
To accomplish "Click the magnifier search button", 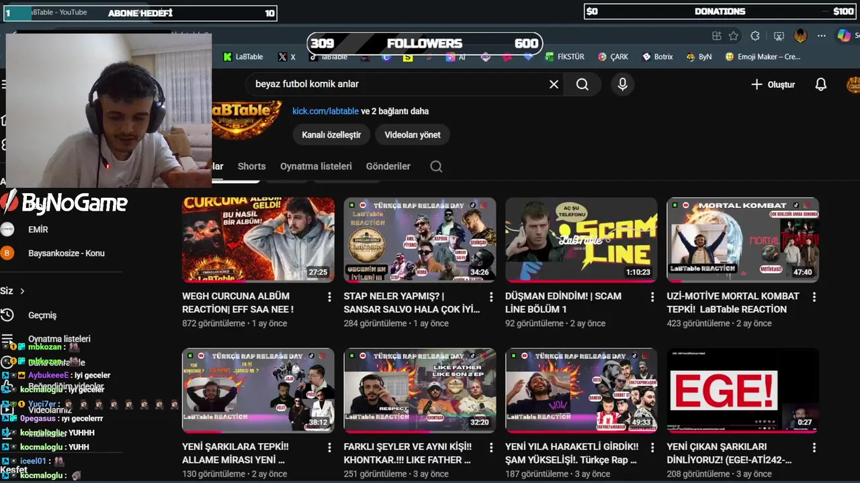I will (x=583, y=85).
